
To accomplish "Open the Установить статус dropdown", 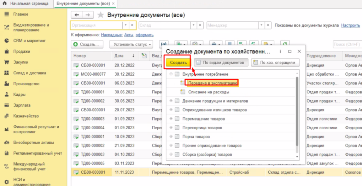I will [131, 45].
